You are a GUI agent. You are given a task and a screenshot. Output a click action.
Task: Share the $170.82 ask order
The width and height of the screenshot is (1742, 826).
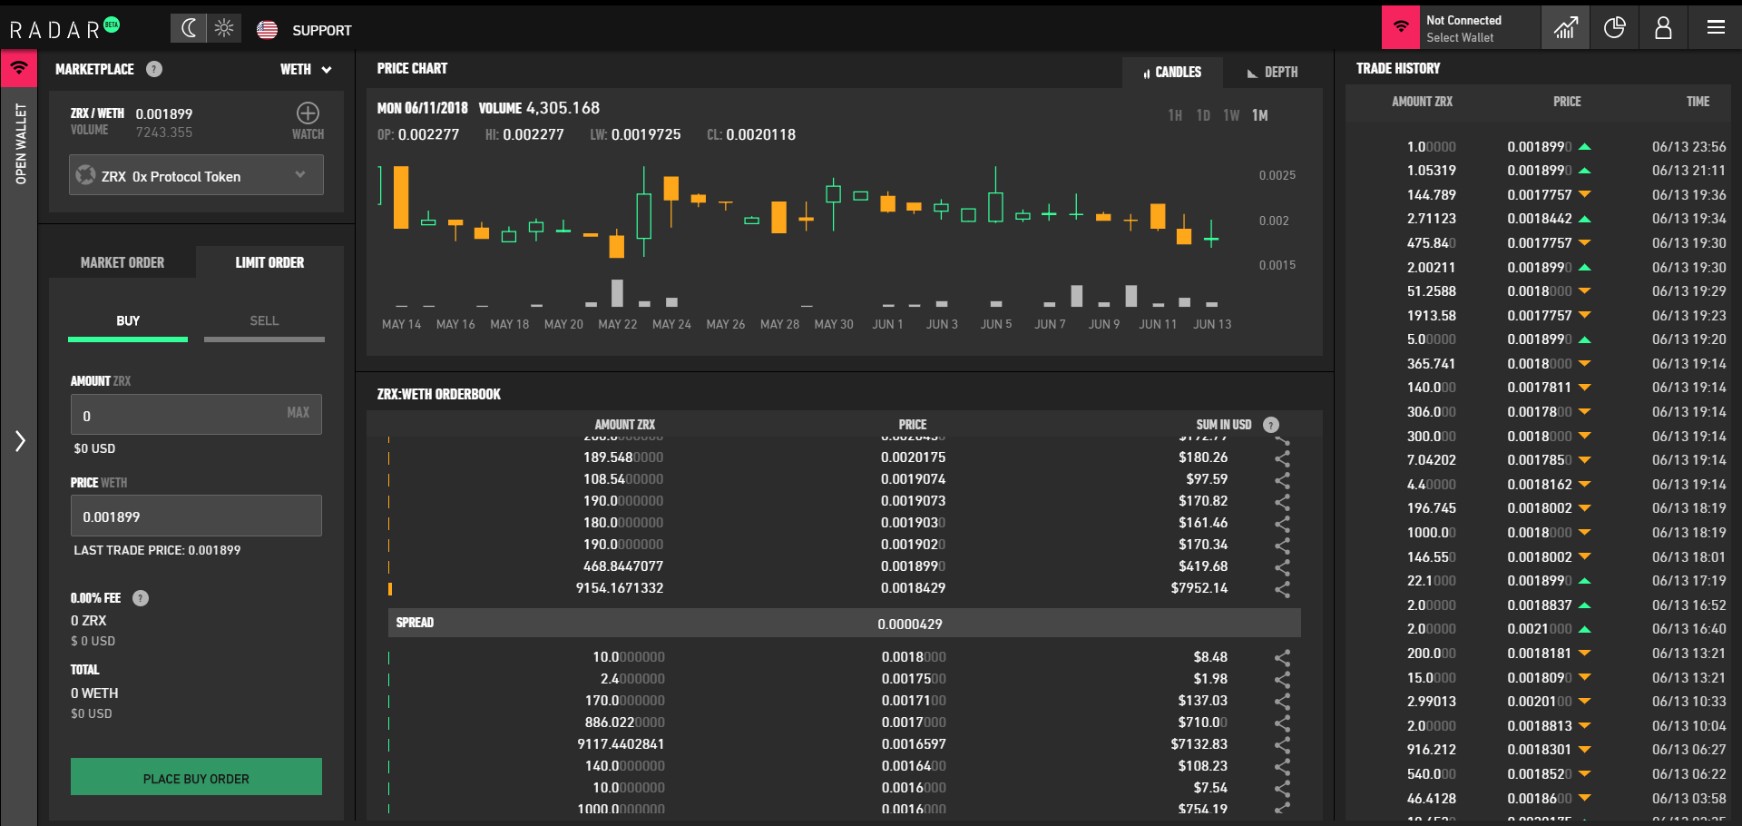pyautogui.click(x=1282, y=501)
